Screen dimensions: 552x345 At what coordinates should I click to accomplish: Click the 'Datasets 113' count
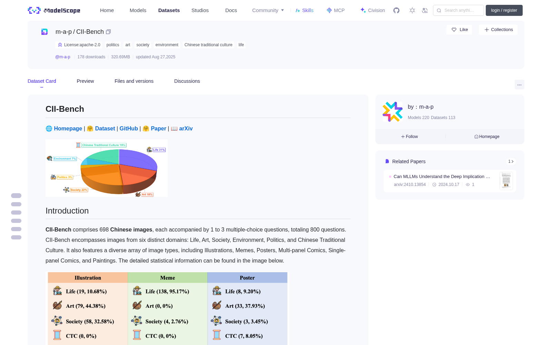(x=443, y=118)
